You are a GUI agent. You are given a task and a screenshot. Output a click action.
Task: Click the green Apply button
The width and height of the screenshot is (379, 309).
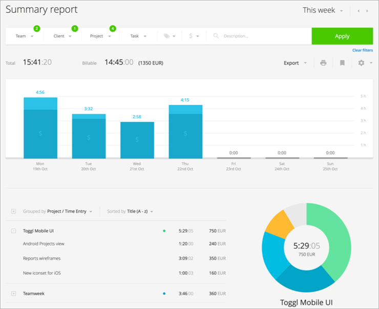coord(342,36)
